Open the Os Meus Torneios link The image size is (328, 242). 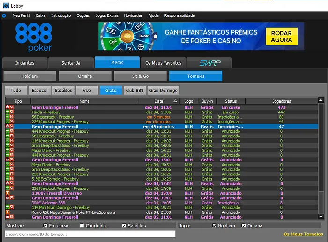303,234
